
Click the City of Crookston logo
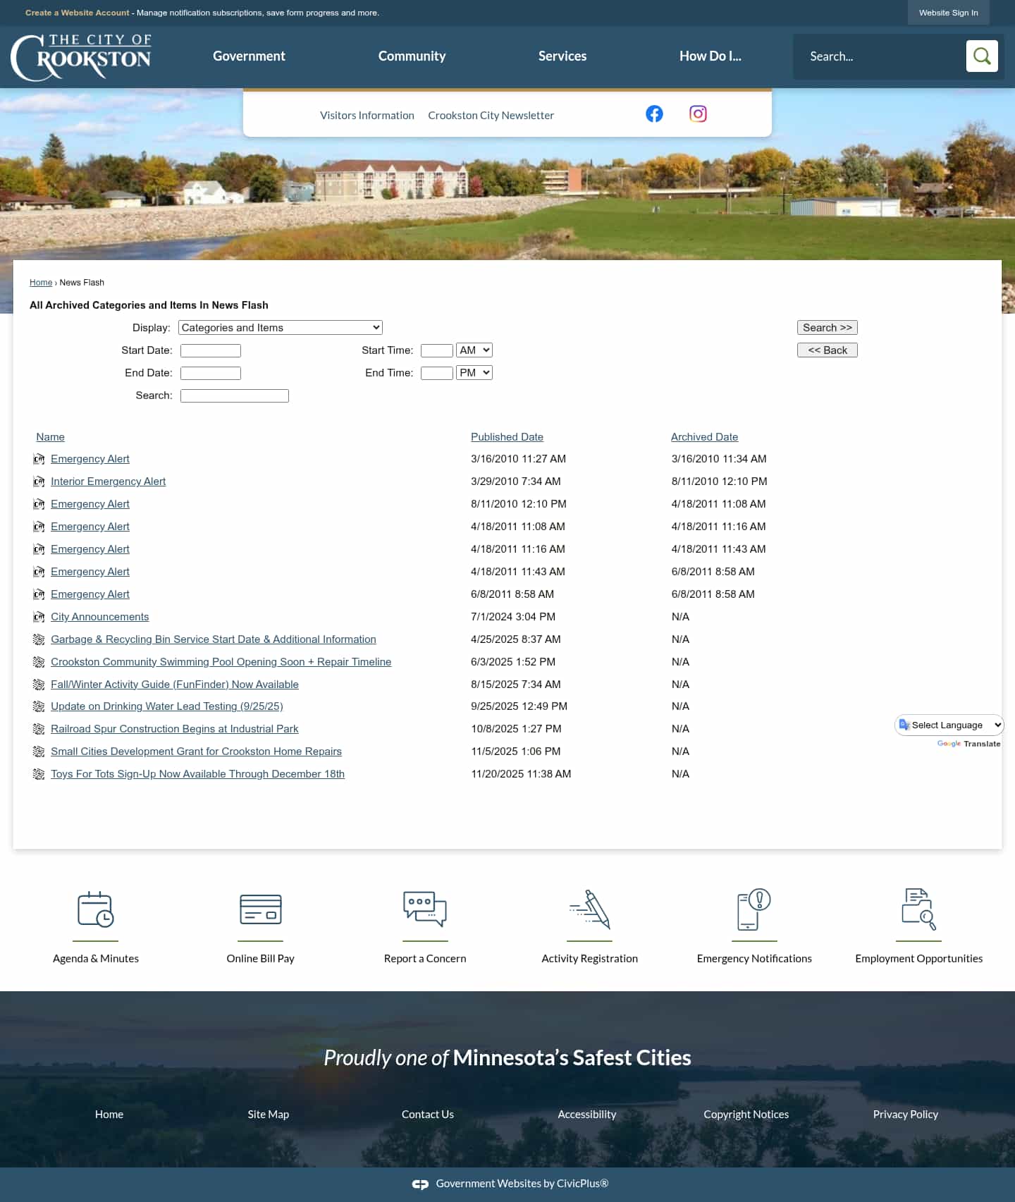[81, 57]
